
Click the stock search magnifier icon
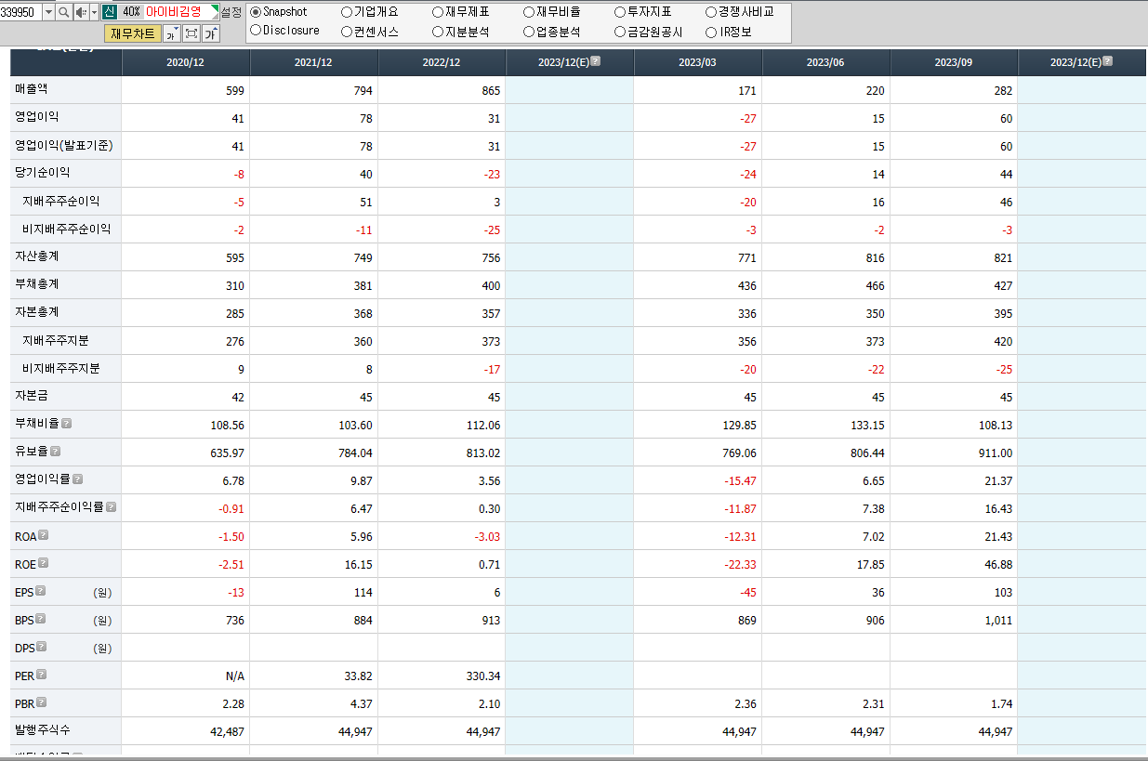pyautogui.click(x=63, y=12)
